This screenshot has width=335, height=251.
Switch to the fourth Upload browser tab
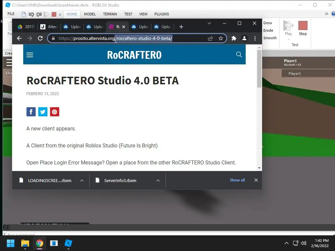(x=163, y=27)
